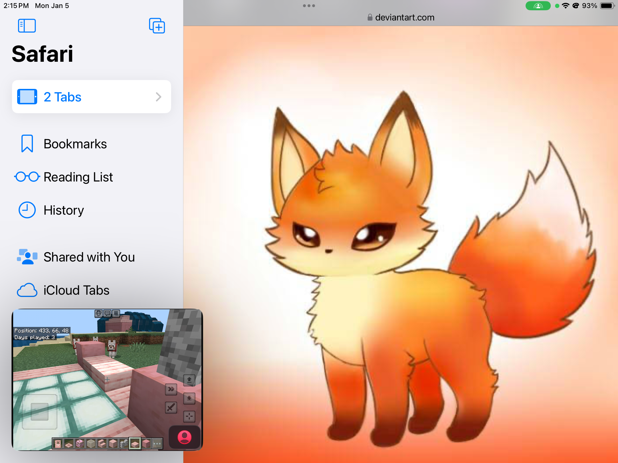The width and height of the screenshot is (618, 463).
Task: Open Minecraft pause menu hamburger icon
Action: pos(116,314)
